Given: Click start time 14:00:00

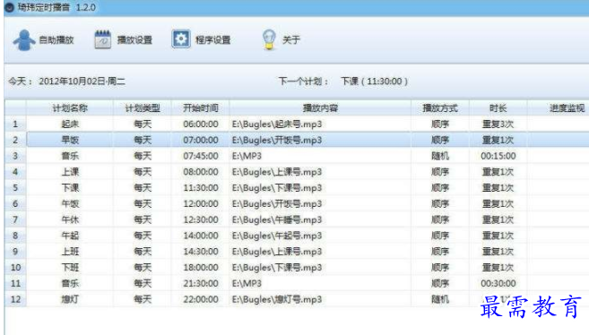Looking at the screenshot, I should click(x=201, y=236).
